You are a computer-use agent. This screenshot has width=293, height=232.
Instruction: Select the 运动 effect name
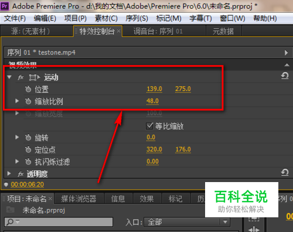[51, 78]
